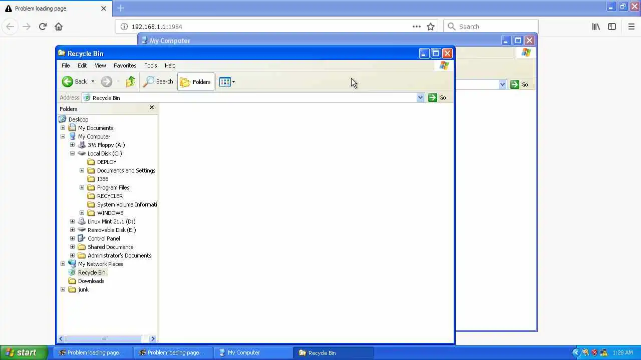Screen dimensions: 641x360
Task: Toggle the browser sidebar icon
Action: coord(612,26)
